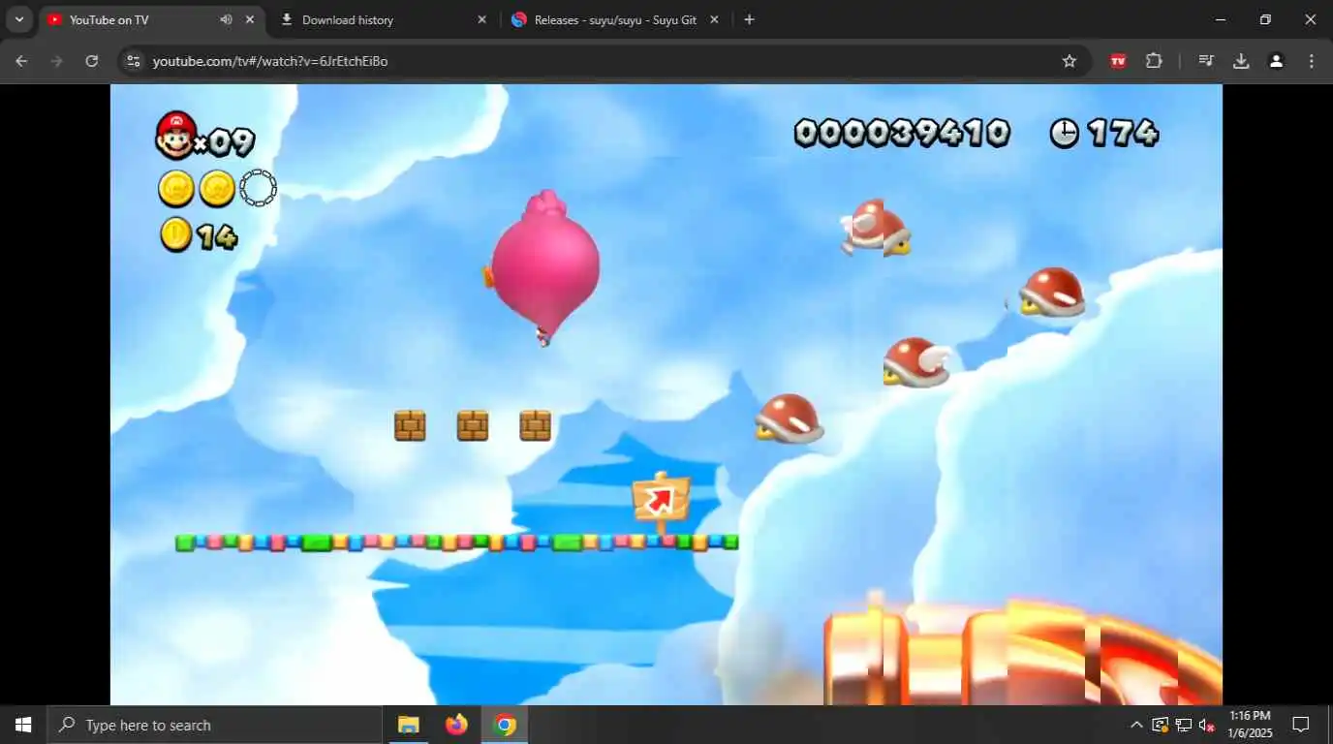Open File Explorer from the taskbar
This screenshot has width=1333, height=744.
pos(408,725)
